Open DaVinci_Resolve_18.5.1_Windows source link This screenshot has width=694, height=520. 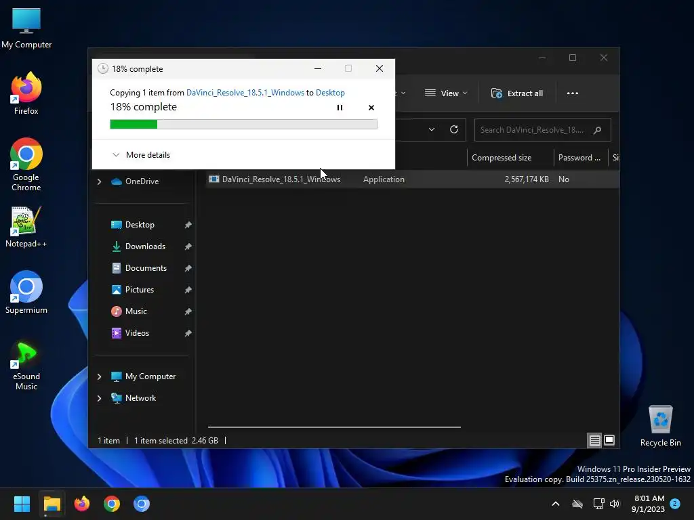[x=245, y=92]
